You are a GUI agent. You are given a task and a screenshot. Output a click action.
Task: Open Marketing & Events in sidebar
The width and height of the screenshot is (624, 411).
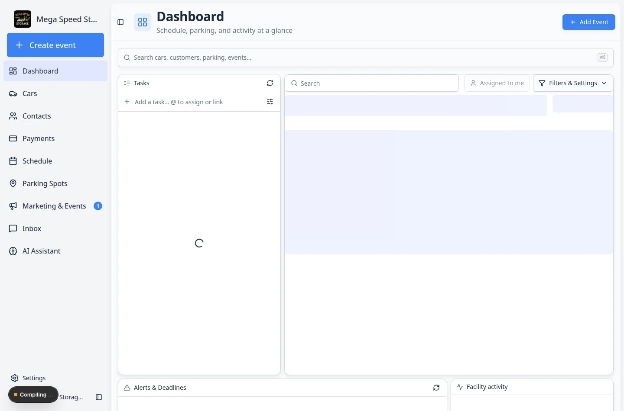[x=55, y=206]
